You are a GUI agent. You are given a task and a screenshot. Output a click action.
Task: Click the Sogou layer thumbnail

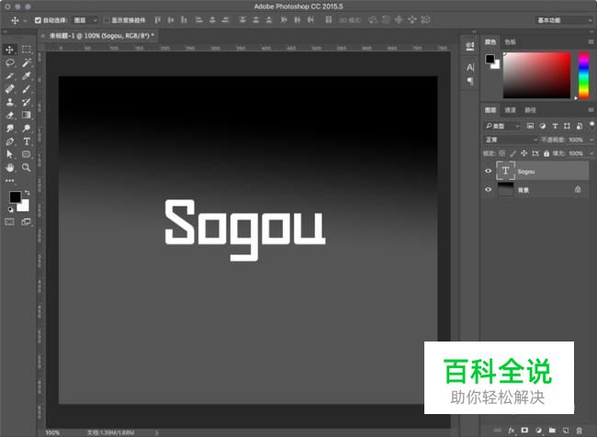pos(505,171)
